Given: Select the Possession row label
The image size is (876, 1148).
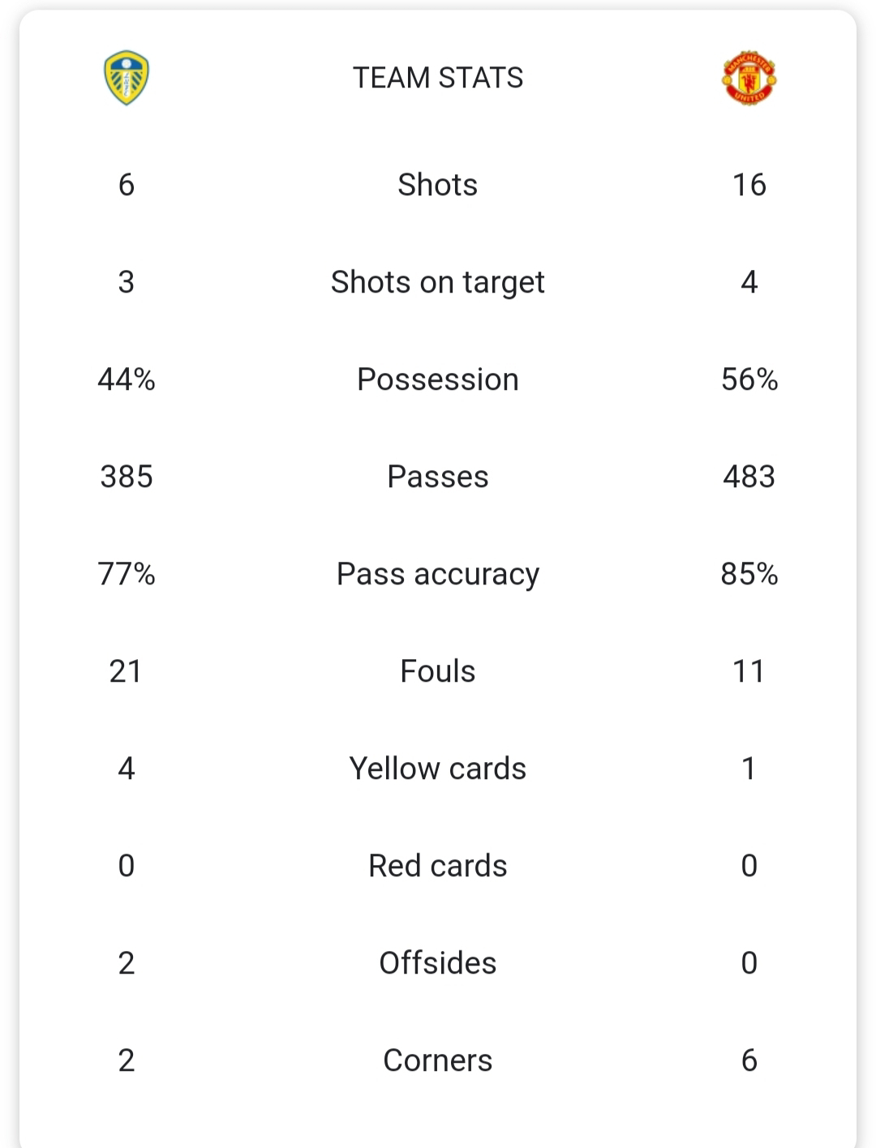Looking at the screenshot, I should 438,379.
